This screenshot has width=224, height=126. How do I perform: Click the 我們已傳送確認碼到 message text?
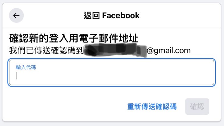pyautogui.click(x=47, y=50)
